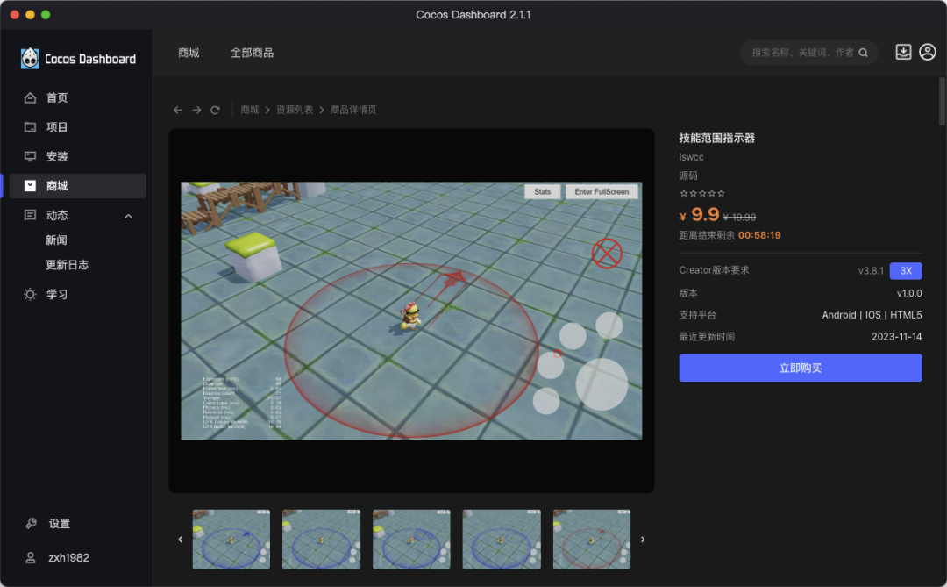This screenshot has width=947, height=587.
Task: Click the star rating row
Action: (x=702, y=193)
